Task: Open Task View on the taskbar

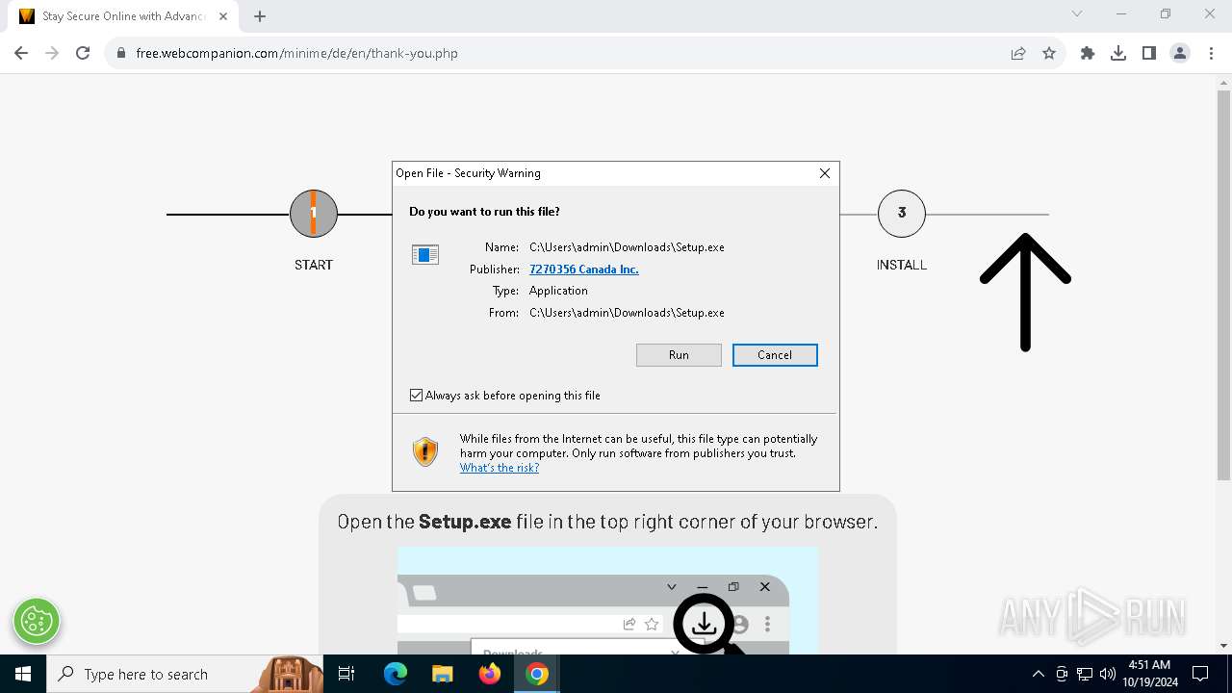Action: tap(346, 674)
